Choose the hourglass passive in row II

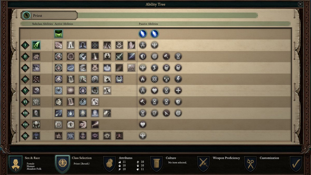[178, 56]
